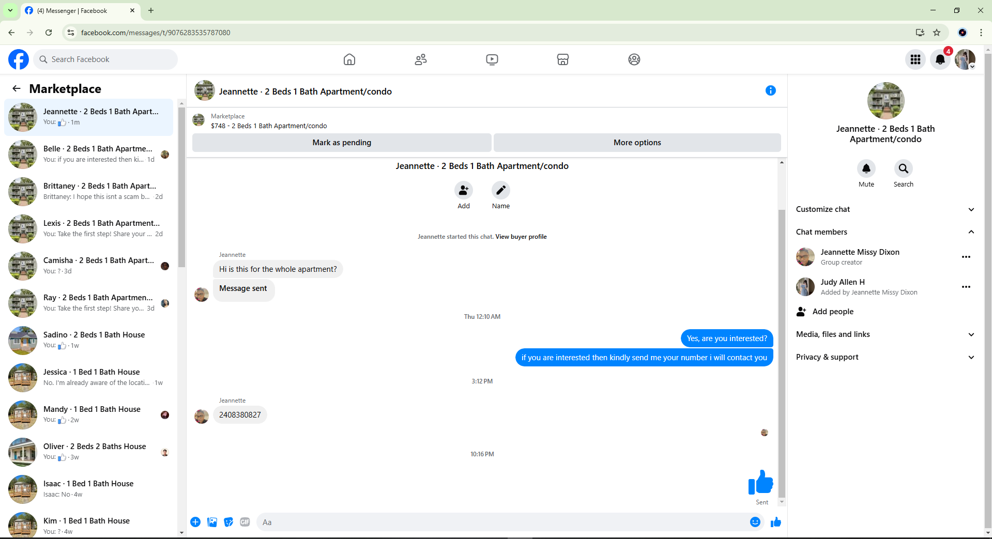Click the Name pencil icon
The width and height of the screenshot is (992, 539).
pyautogui.click(x=501, y=190)
